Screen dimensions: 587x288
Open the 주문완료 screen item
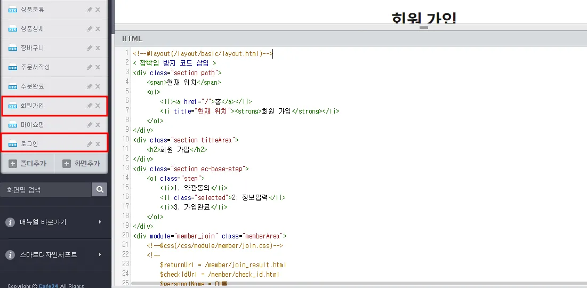click(x=32, y=86)
